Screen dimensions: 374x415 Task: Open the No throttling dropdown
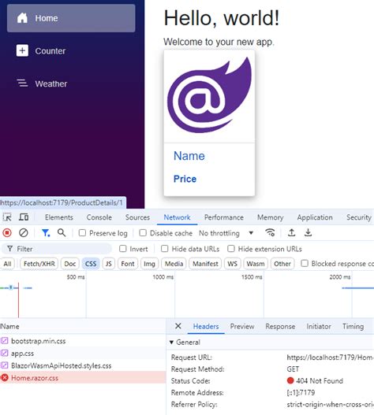(x=226, y=233)
